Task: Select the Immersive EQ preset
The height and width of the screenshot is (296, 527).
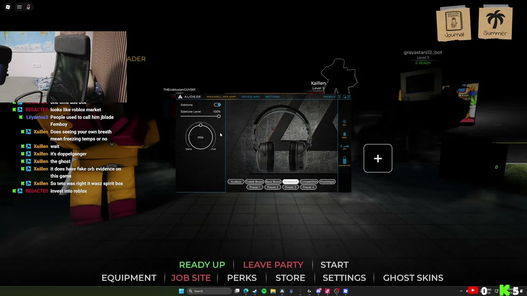Action: pyautogui.click(x=291, y=182)
